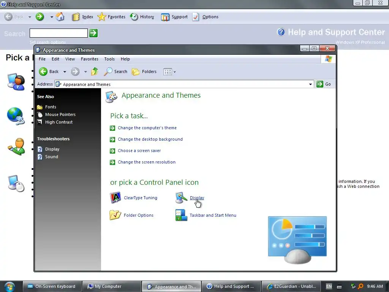This screenshot has width=389, height=292.
Task: Open the ClearType Tuning control panel icon
Action: pyautogui.click(x=134, y=198)
